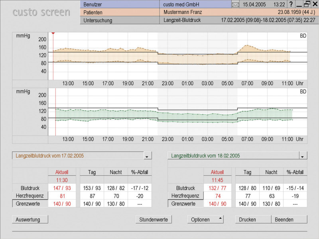Select the Patienten header row
The height and width of the screenshot is (239, 319).
[120, 12]
